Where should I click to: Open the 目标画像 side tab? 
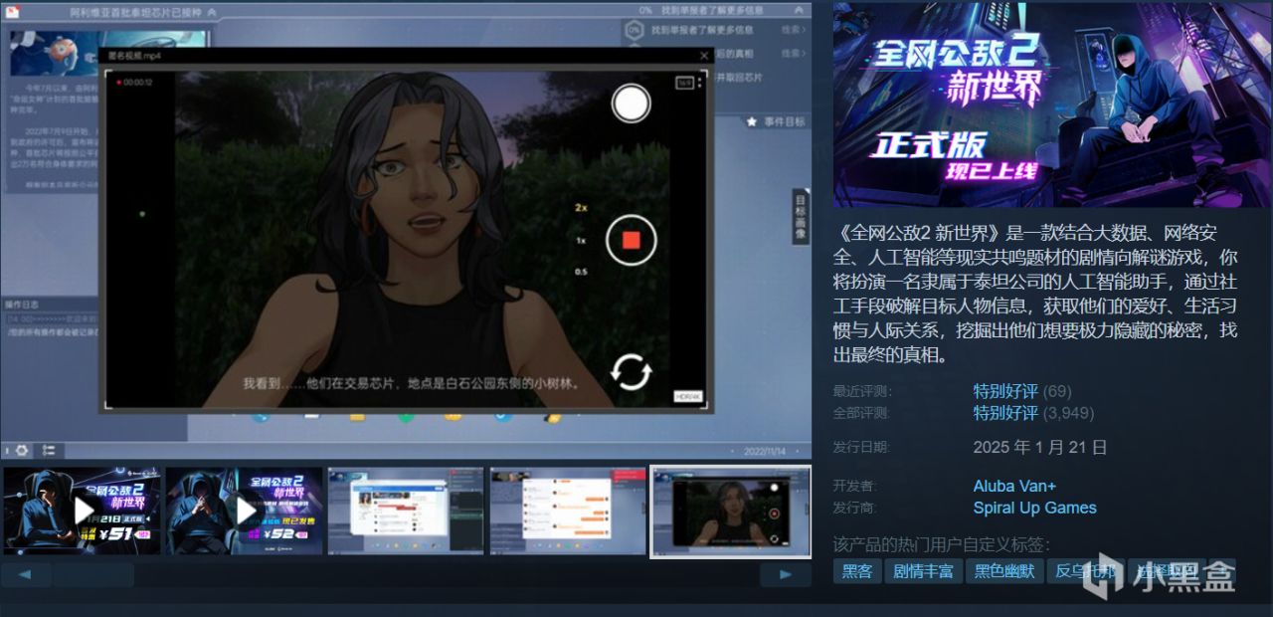pyautogui.click(x=800, y=218)
